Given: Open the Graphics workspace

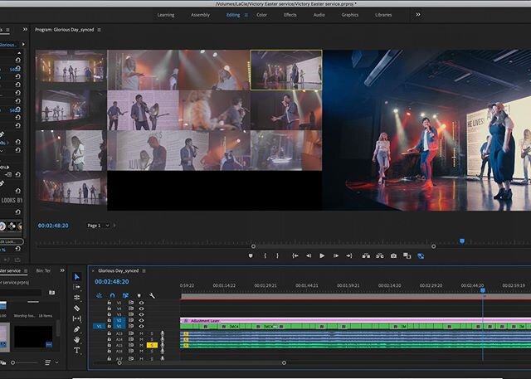Looking at the screenshot, I should click(350, 15).
